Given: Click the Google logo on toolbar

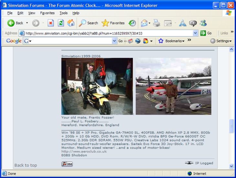Looking at the screenshot, I should tap(14, 41).
